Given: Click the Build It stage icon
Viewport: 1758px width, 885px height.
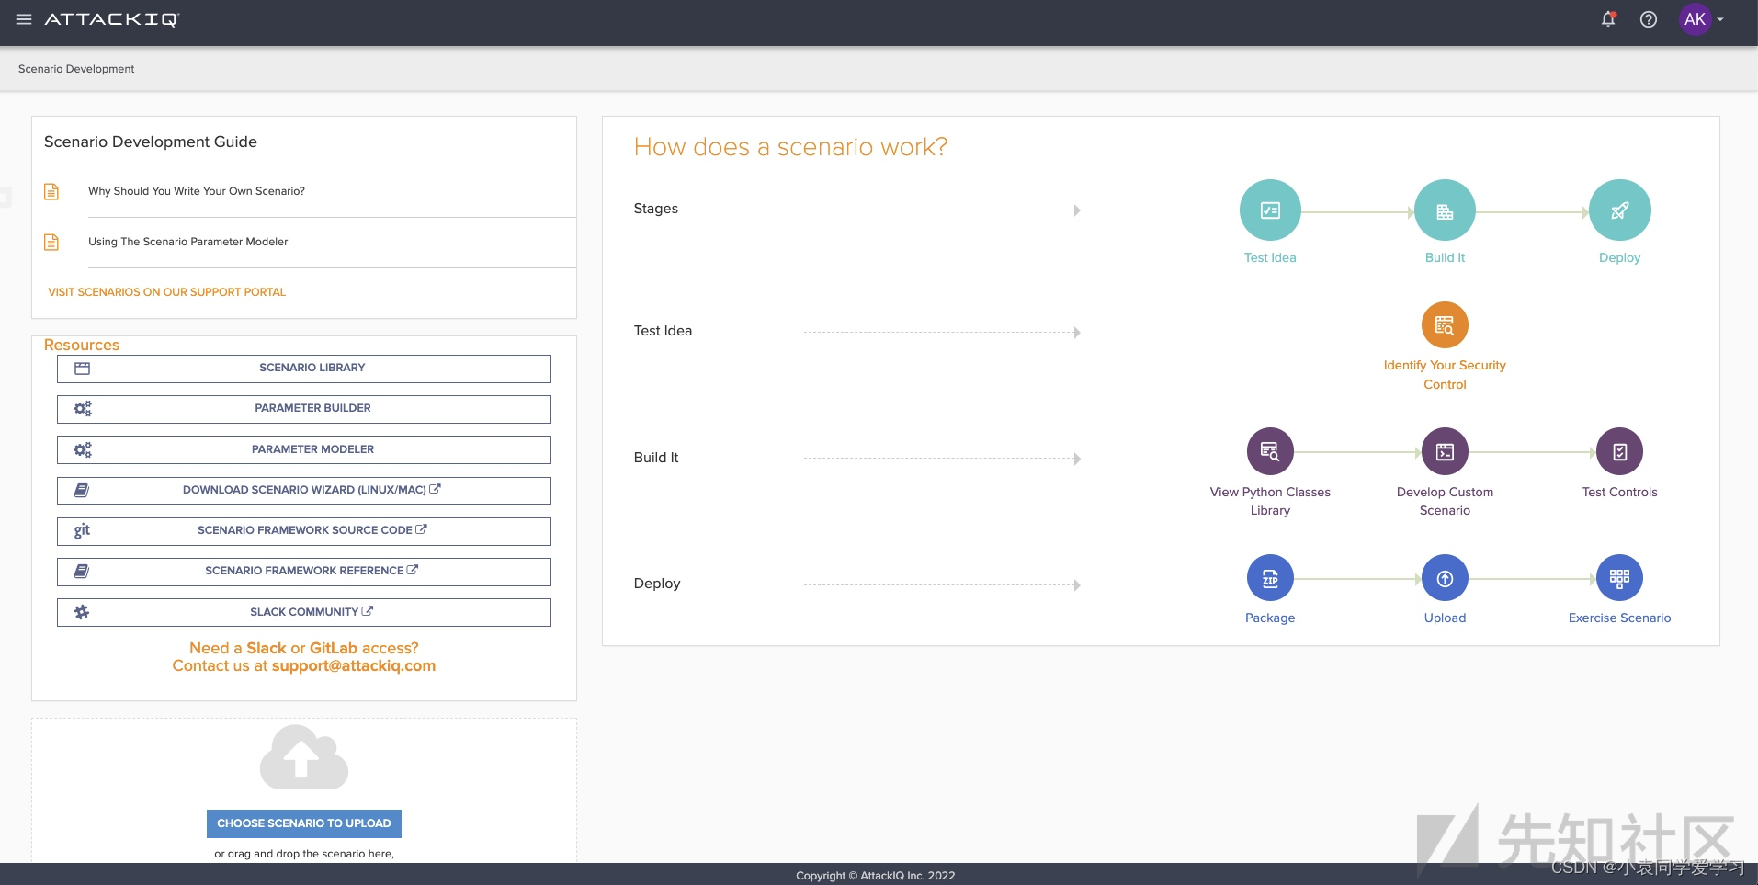Looking at the screenshot, I should tap(1445, 210).
